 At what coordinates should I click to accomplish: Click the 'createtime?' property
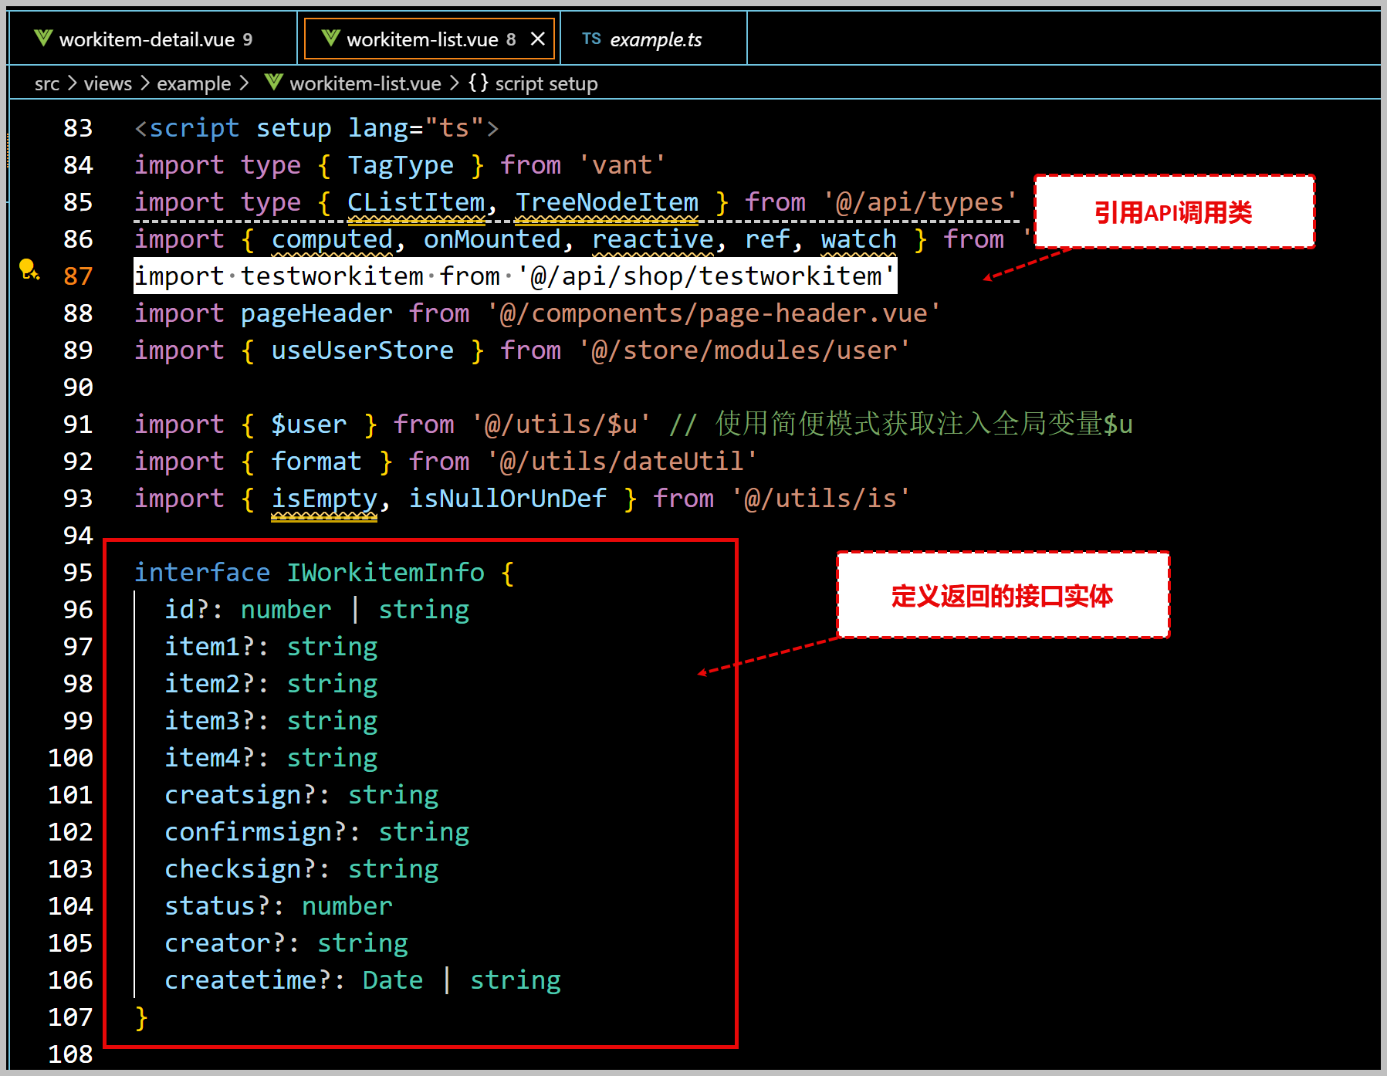(x=249, y=980)
